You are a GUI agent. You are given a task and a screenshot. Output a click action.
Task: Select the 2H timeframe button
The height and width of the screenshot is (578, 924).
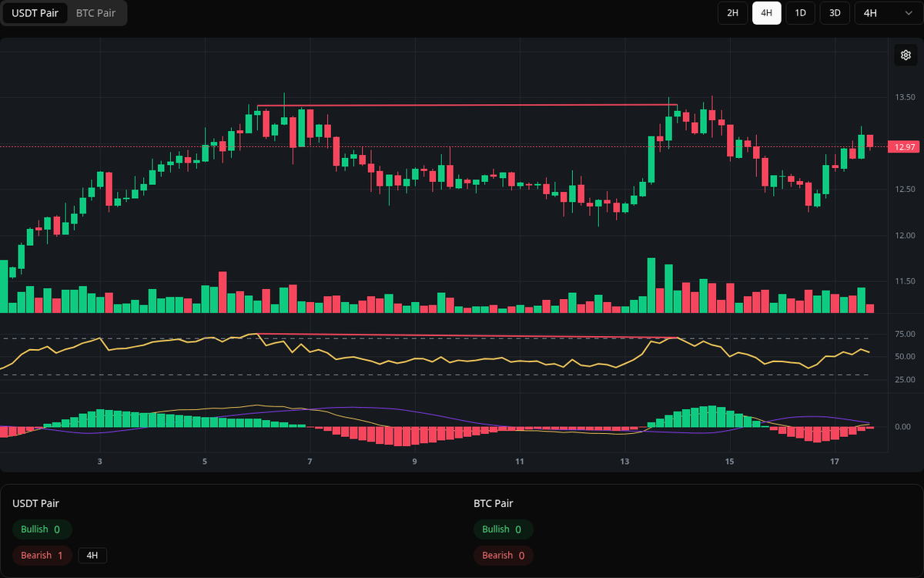[732, 13]
